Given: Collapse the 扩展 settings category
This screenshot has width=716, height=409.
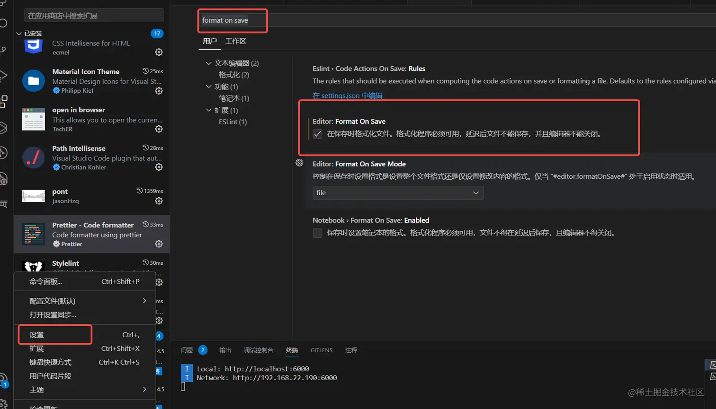Looking at the screenshot, I should [209, 110].
